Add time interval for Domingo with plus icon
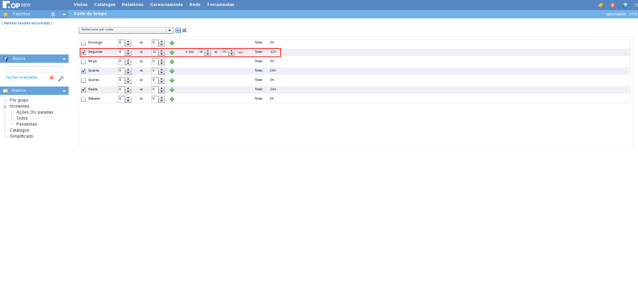This screenshot has height=300, width=638. 172,43
